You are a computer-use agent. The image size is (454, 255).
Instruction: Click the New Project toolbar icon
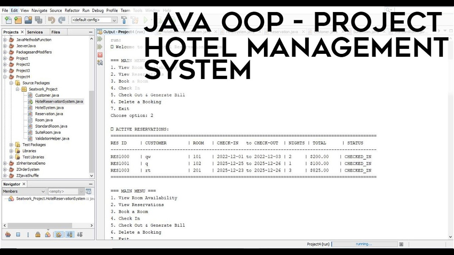(18, 20)
